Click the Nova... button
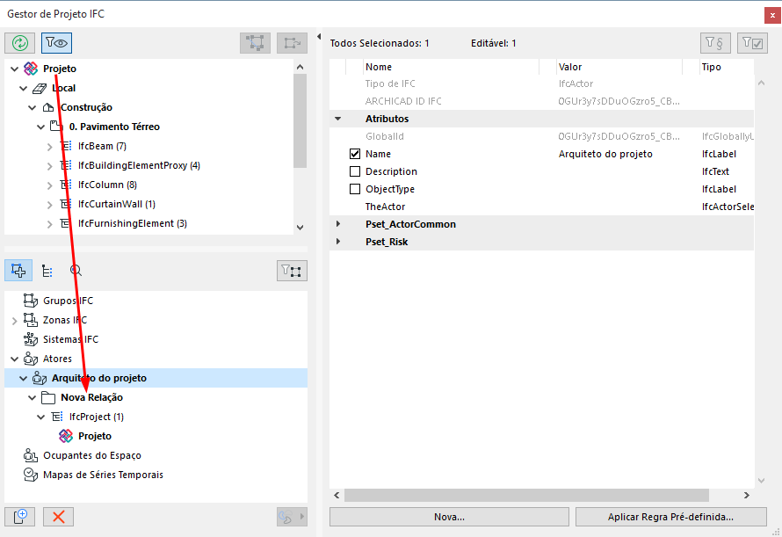Viewport: 782px width, 537px height. (449, 517)
